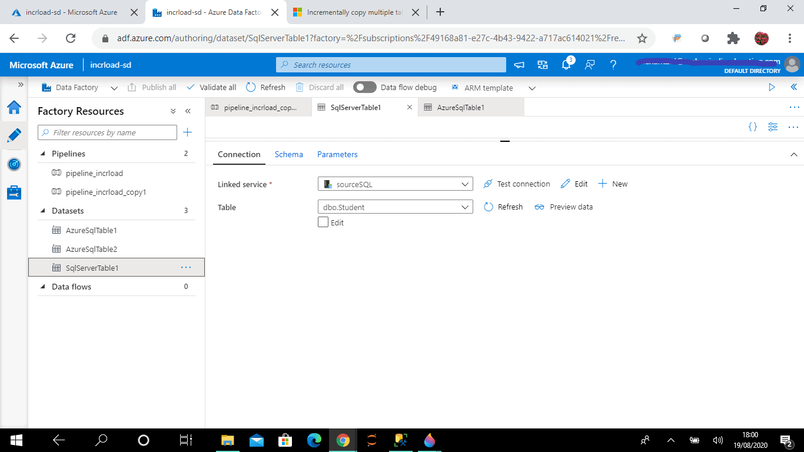
Task: Expand the Data flows tree section
Action: coord(43,287)
